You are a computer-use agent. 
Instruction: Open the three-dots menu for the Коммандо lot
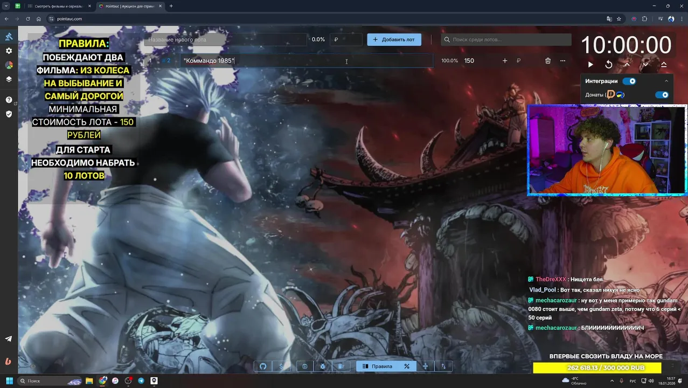pos(562,61)
